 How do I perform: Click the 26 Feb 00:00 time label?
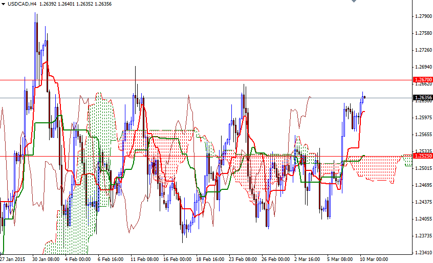[275, 259]
